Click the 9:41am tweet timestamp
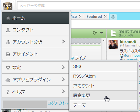Screen dimensions: 140x112 [125, 45]
